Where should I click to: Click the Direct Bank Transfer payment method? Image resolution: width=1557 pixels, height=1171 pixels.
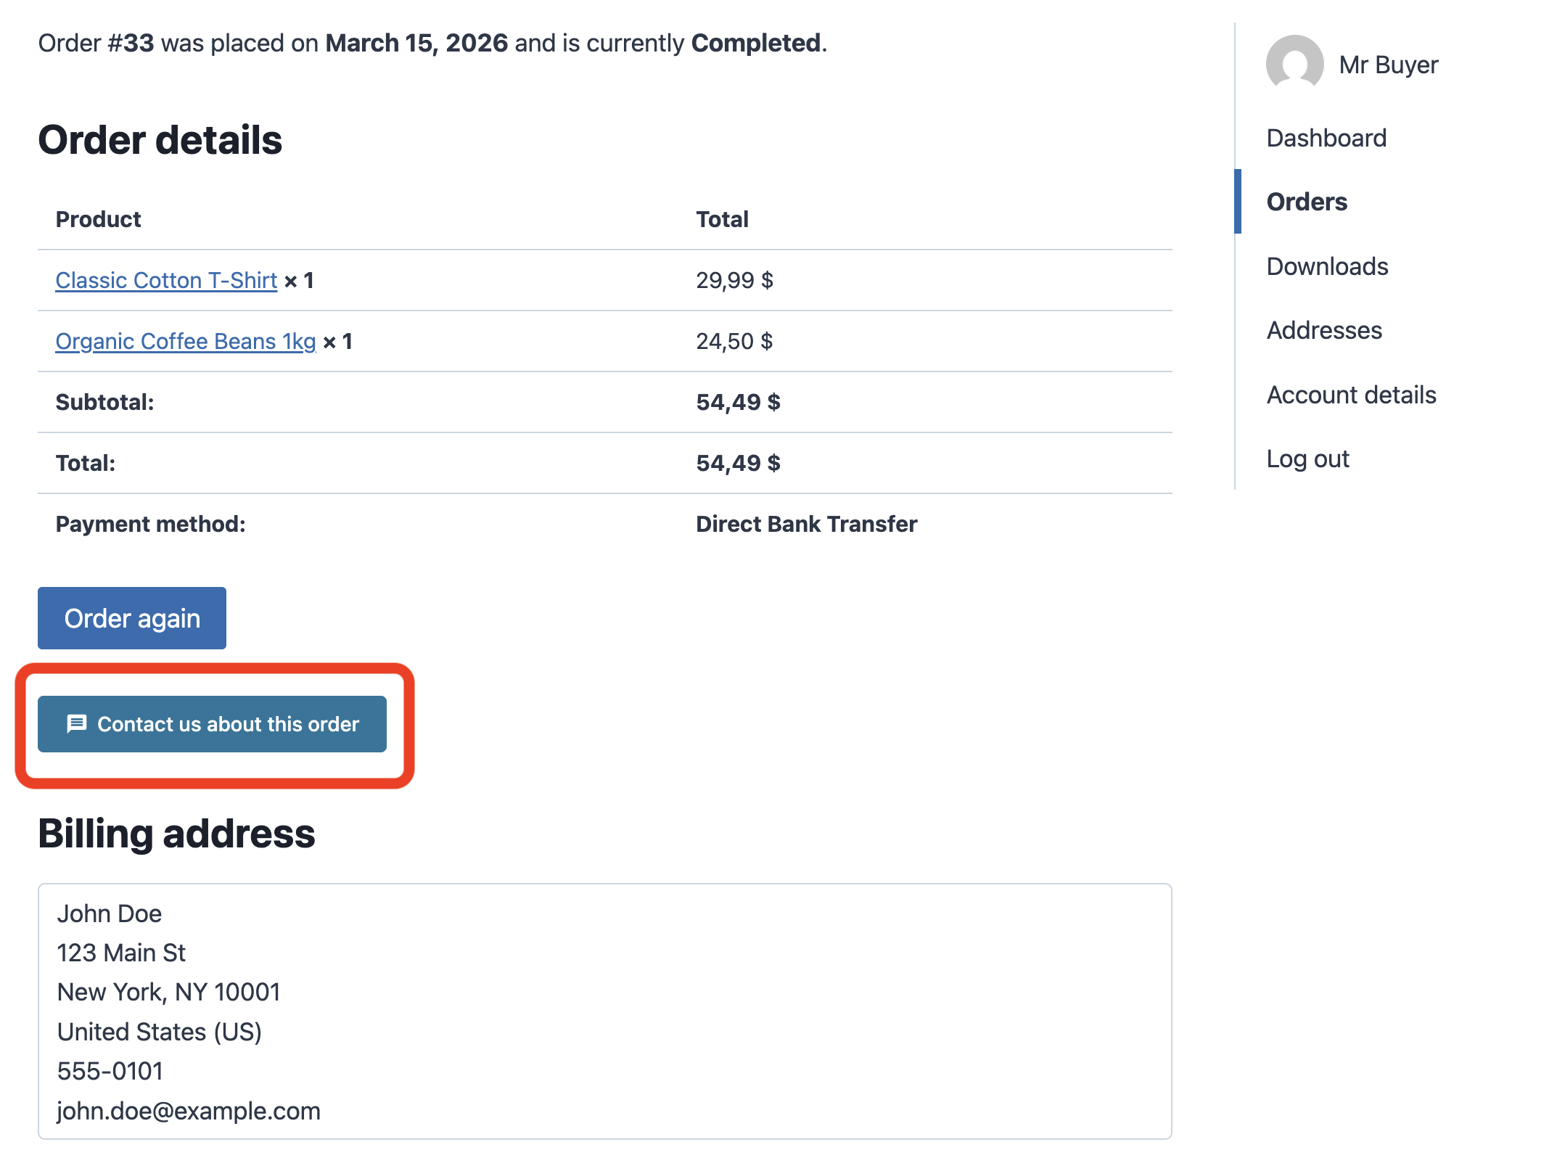tap(805, 523)
